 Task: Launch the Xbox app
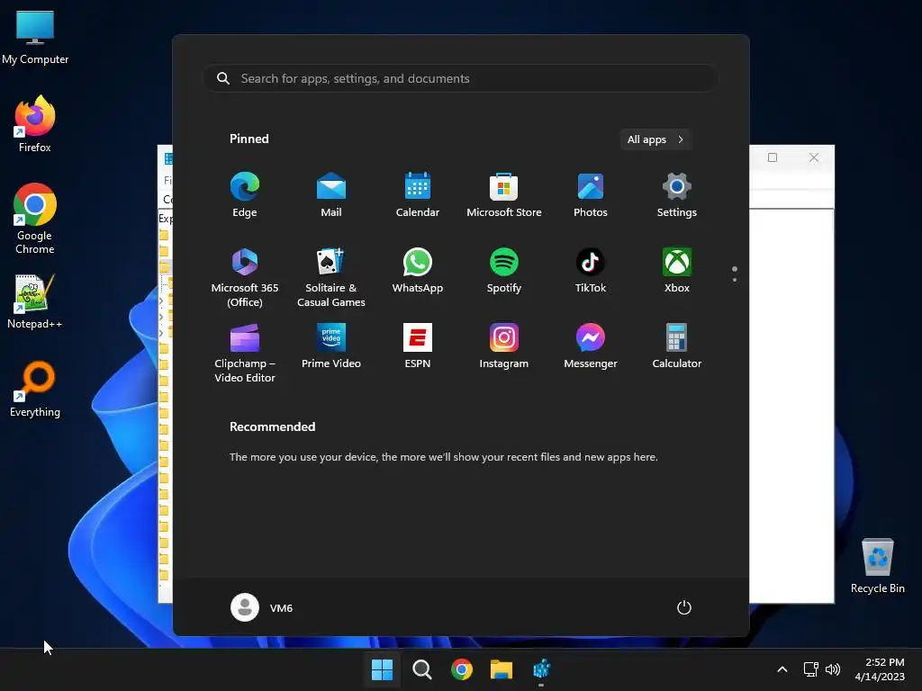click(x=677, y=271)
